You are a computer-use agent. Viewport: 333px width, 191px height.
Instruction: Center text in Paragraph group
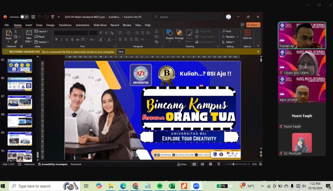pos(126,39)
